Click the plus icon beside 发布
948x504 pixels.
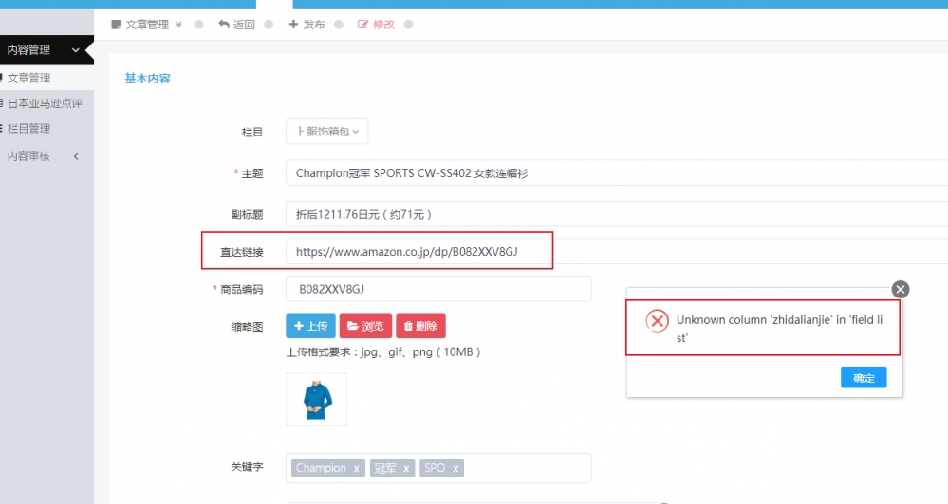pyautogui.click(x=293, y=24)
